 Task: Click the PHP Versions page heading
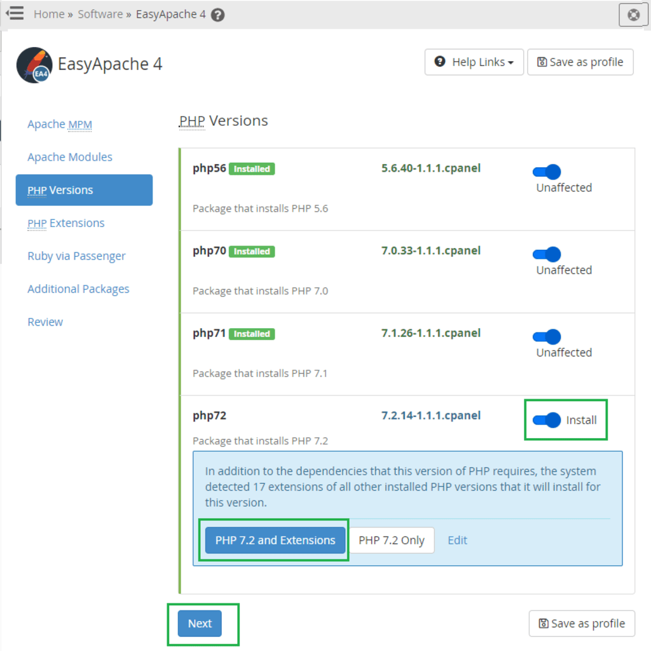[x=223, y=121]
